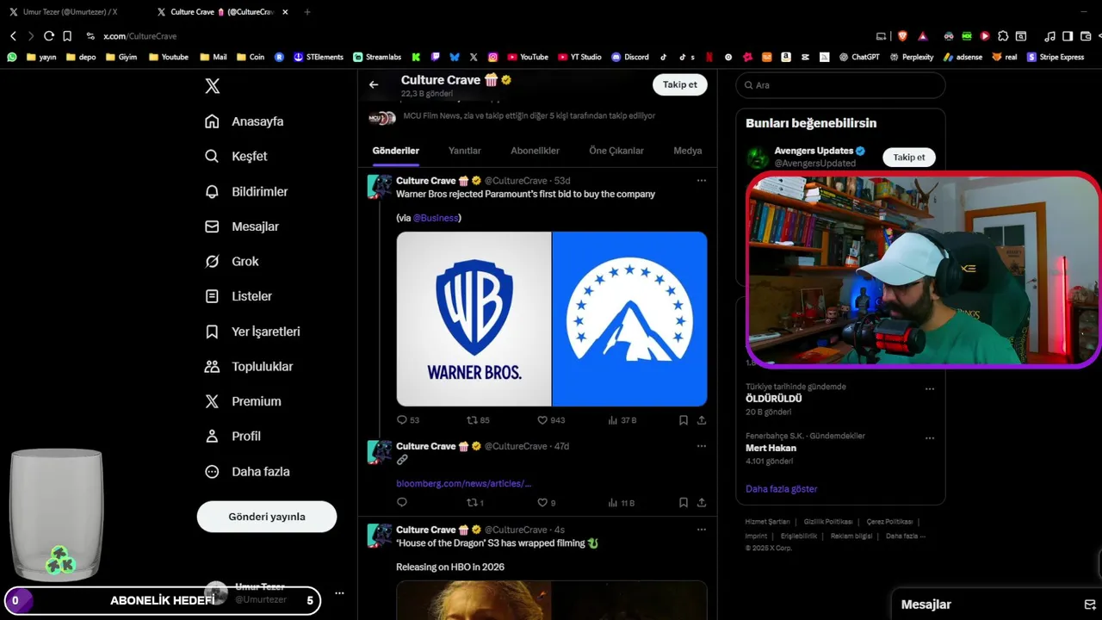Open Mesajlar in the left sidebar
The image size is (1102, 620).
242,226
